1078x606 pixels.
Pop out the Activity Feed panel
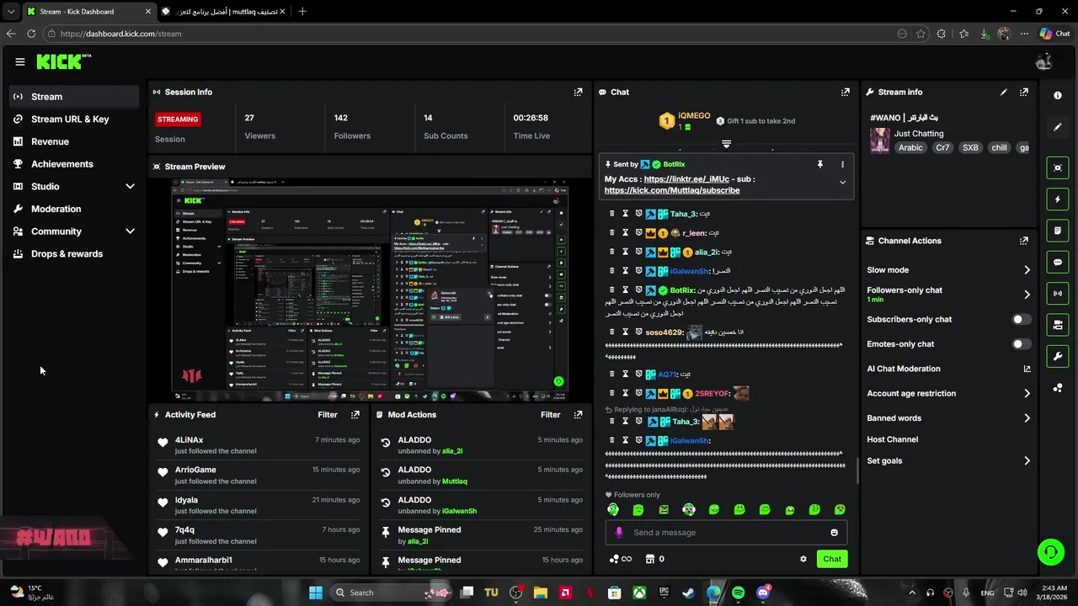355,415
